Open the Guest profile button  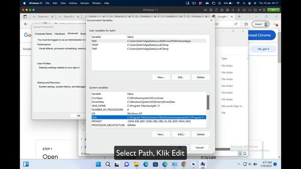click(261, 24)
